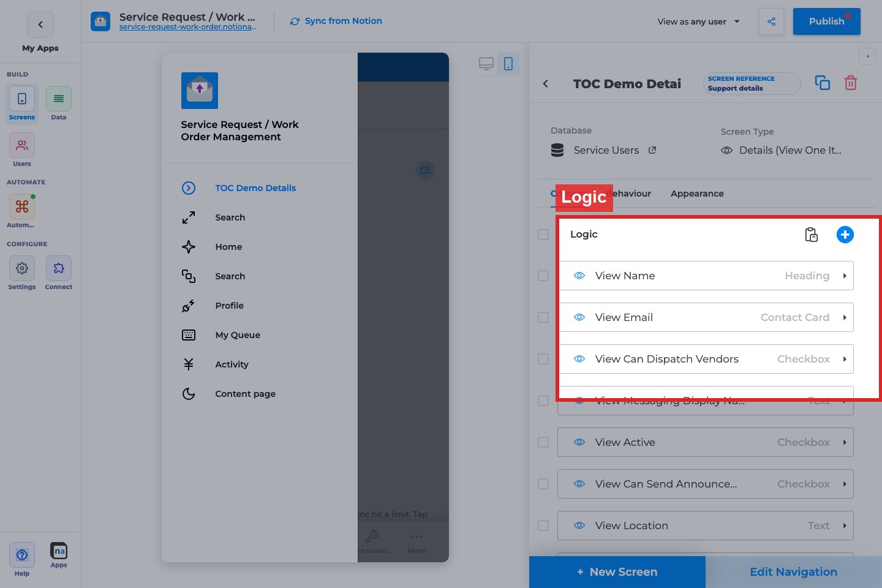882x588 pixels.
Task: Open the View as any user dropdown
Action: 699,21
